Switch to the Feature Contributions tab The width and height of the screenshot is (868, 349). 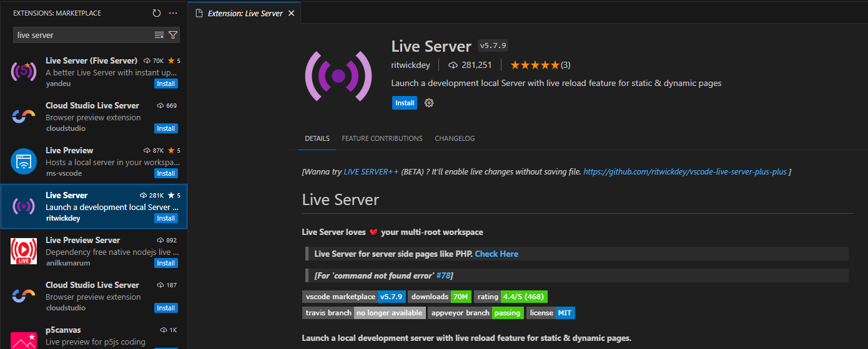(x=382, y=138)
